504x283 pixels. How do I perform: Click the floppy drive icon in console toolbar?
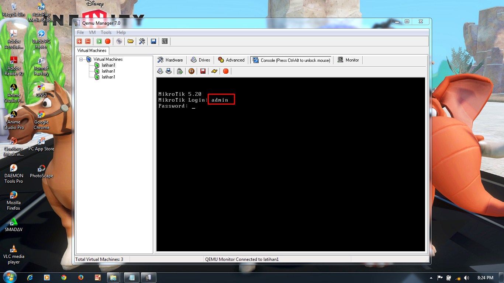pyautogui.click(x=169, y=71)
